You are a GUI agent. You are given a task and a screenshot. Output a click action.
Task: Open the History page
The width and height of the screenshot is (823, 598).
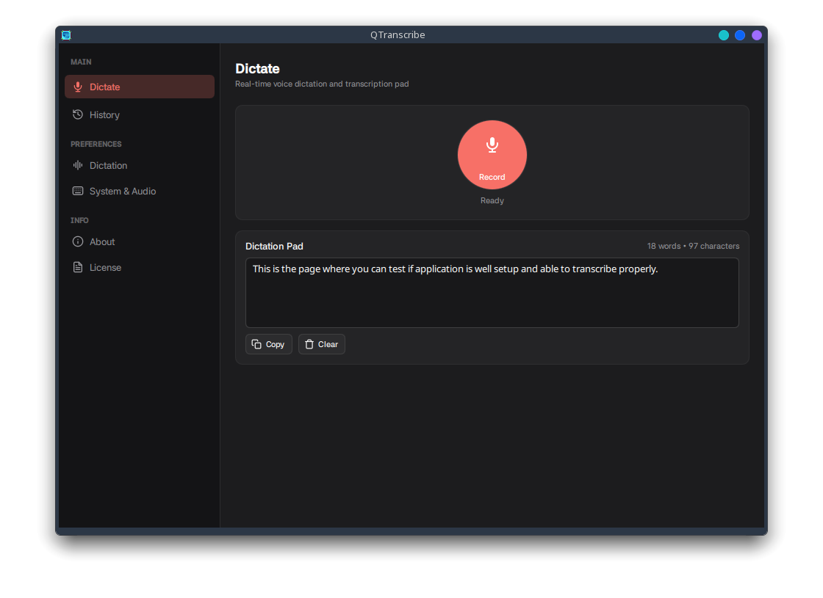pyautogui.click(x=140, y=114)
